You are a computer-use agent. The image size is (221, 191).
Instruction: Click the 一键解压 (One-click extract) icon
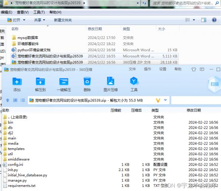[x=64, y=81]
